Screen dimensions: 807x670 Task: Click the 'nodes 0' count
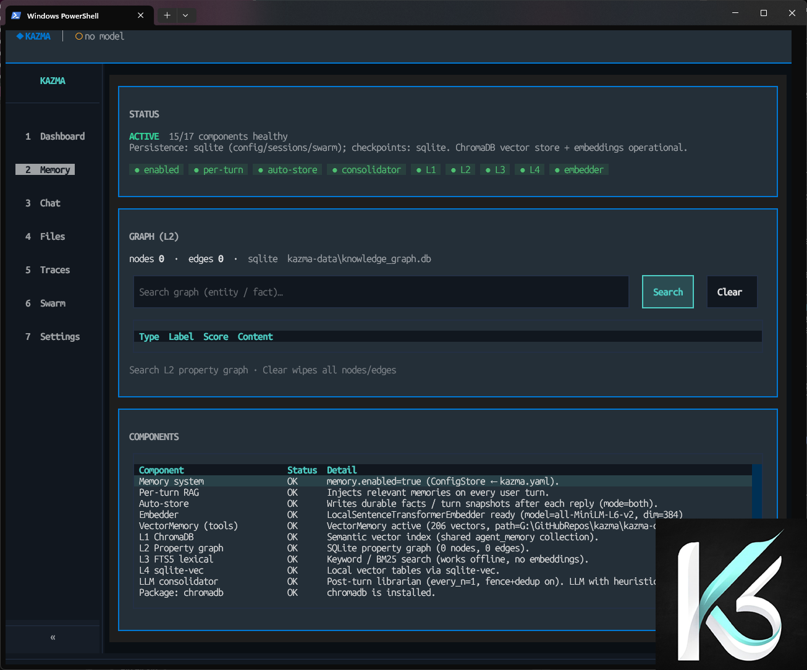tap(146, 259)
